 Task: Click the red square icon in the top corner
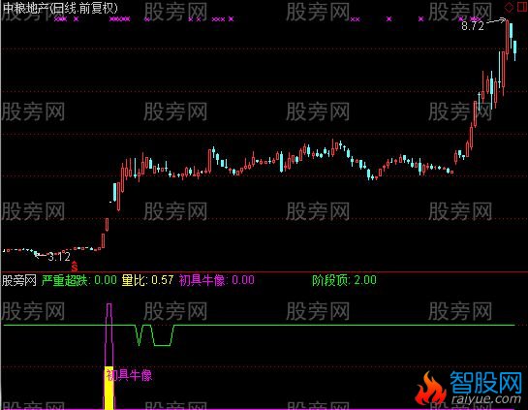(x=522, y=7)
